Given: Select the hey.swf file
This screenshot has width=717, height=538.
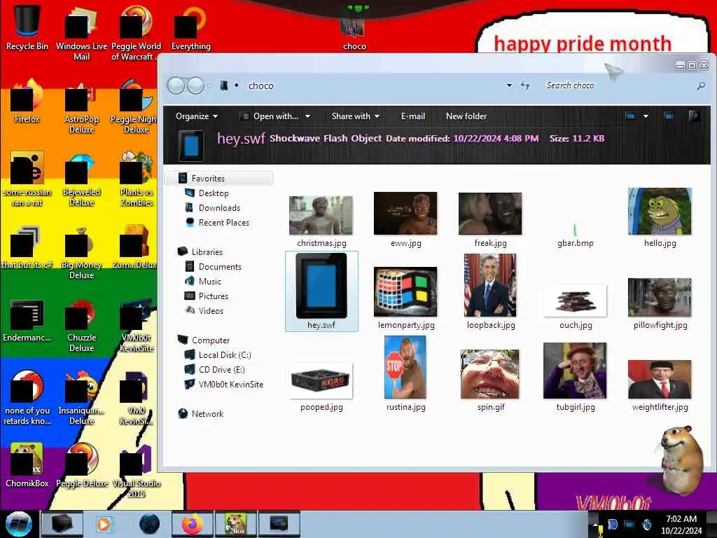Looking at the screenshot, I should 321,291.
